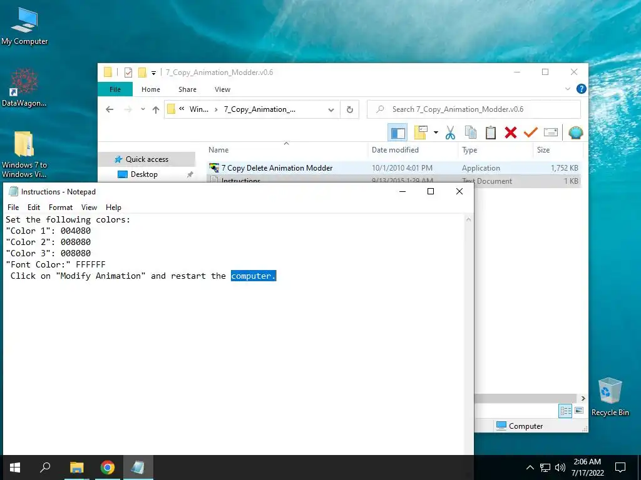Click the scissors Cut icon
This screenshot has height=480, width=641.
click(450, 132)
